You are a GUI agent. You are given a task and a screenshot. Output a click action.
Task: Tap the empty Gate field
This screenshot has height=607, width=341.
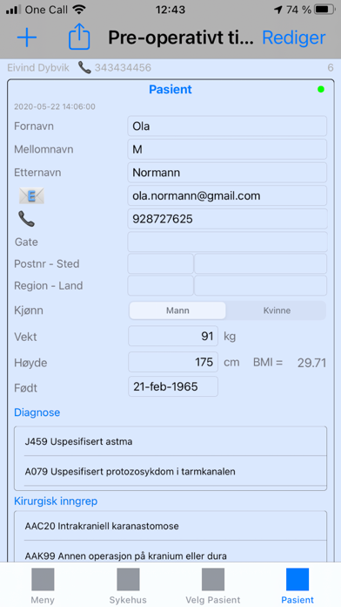pos(227,242)
